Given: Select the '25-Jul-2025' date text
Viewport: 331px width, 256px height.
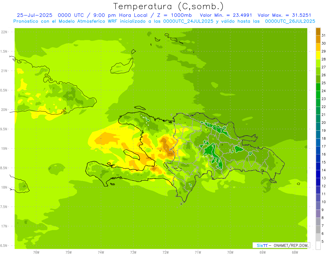Looking at the screenshot, I should pyautogui.click(x=34, y=15).
